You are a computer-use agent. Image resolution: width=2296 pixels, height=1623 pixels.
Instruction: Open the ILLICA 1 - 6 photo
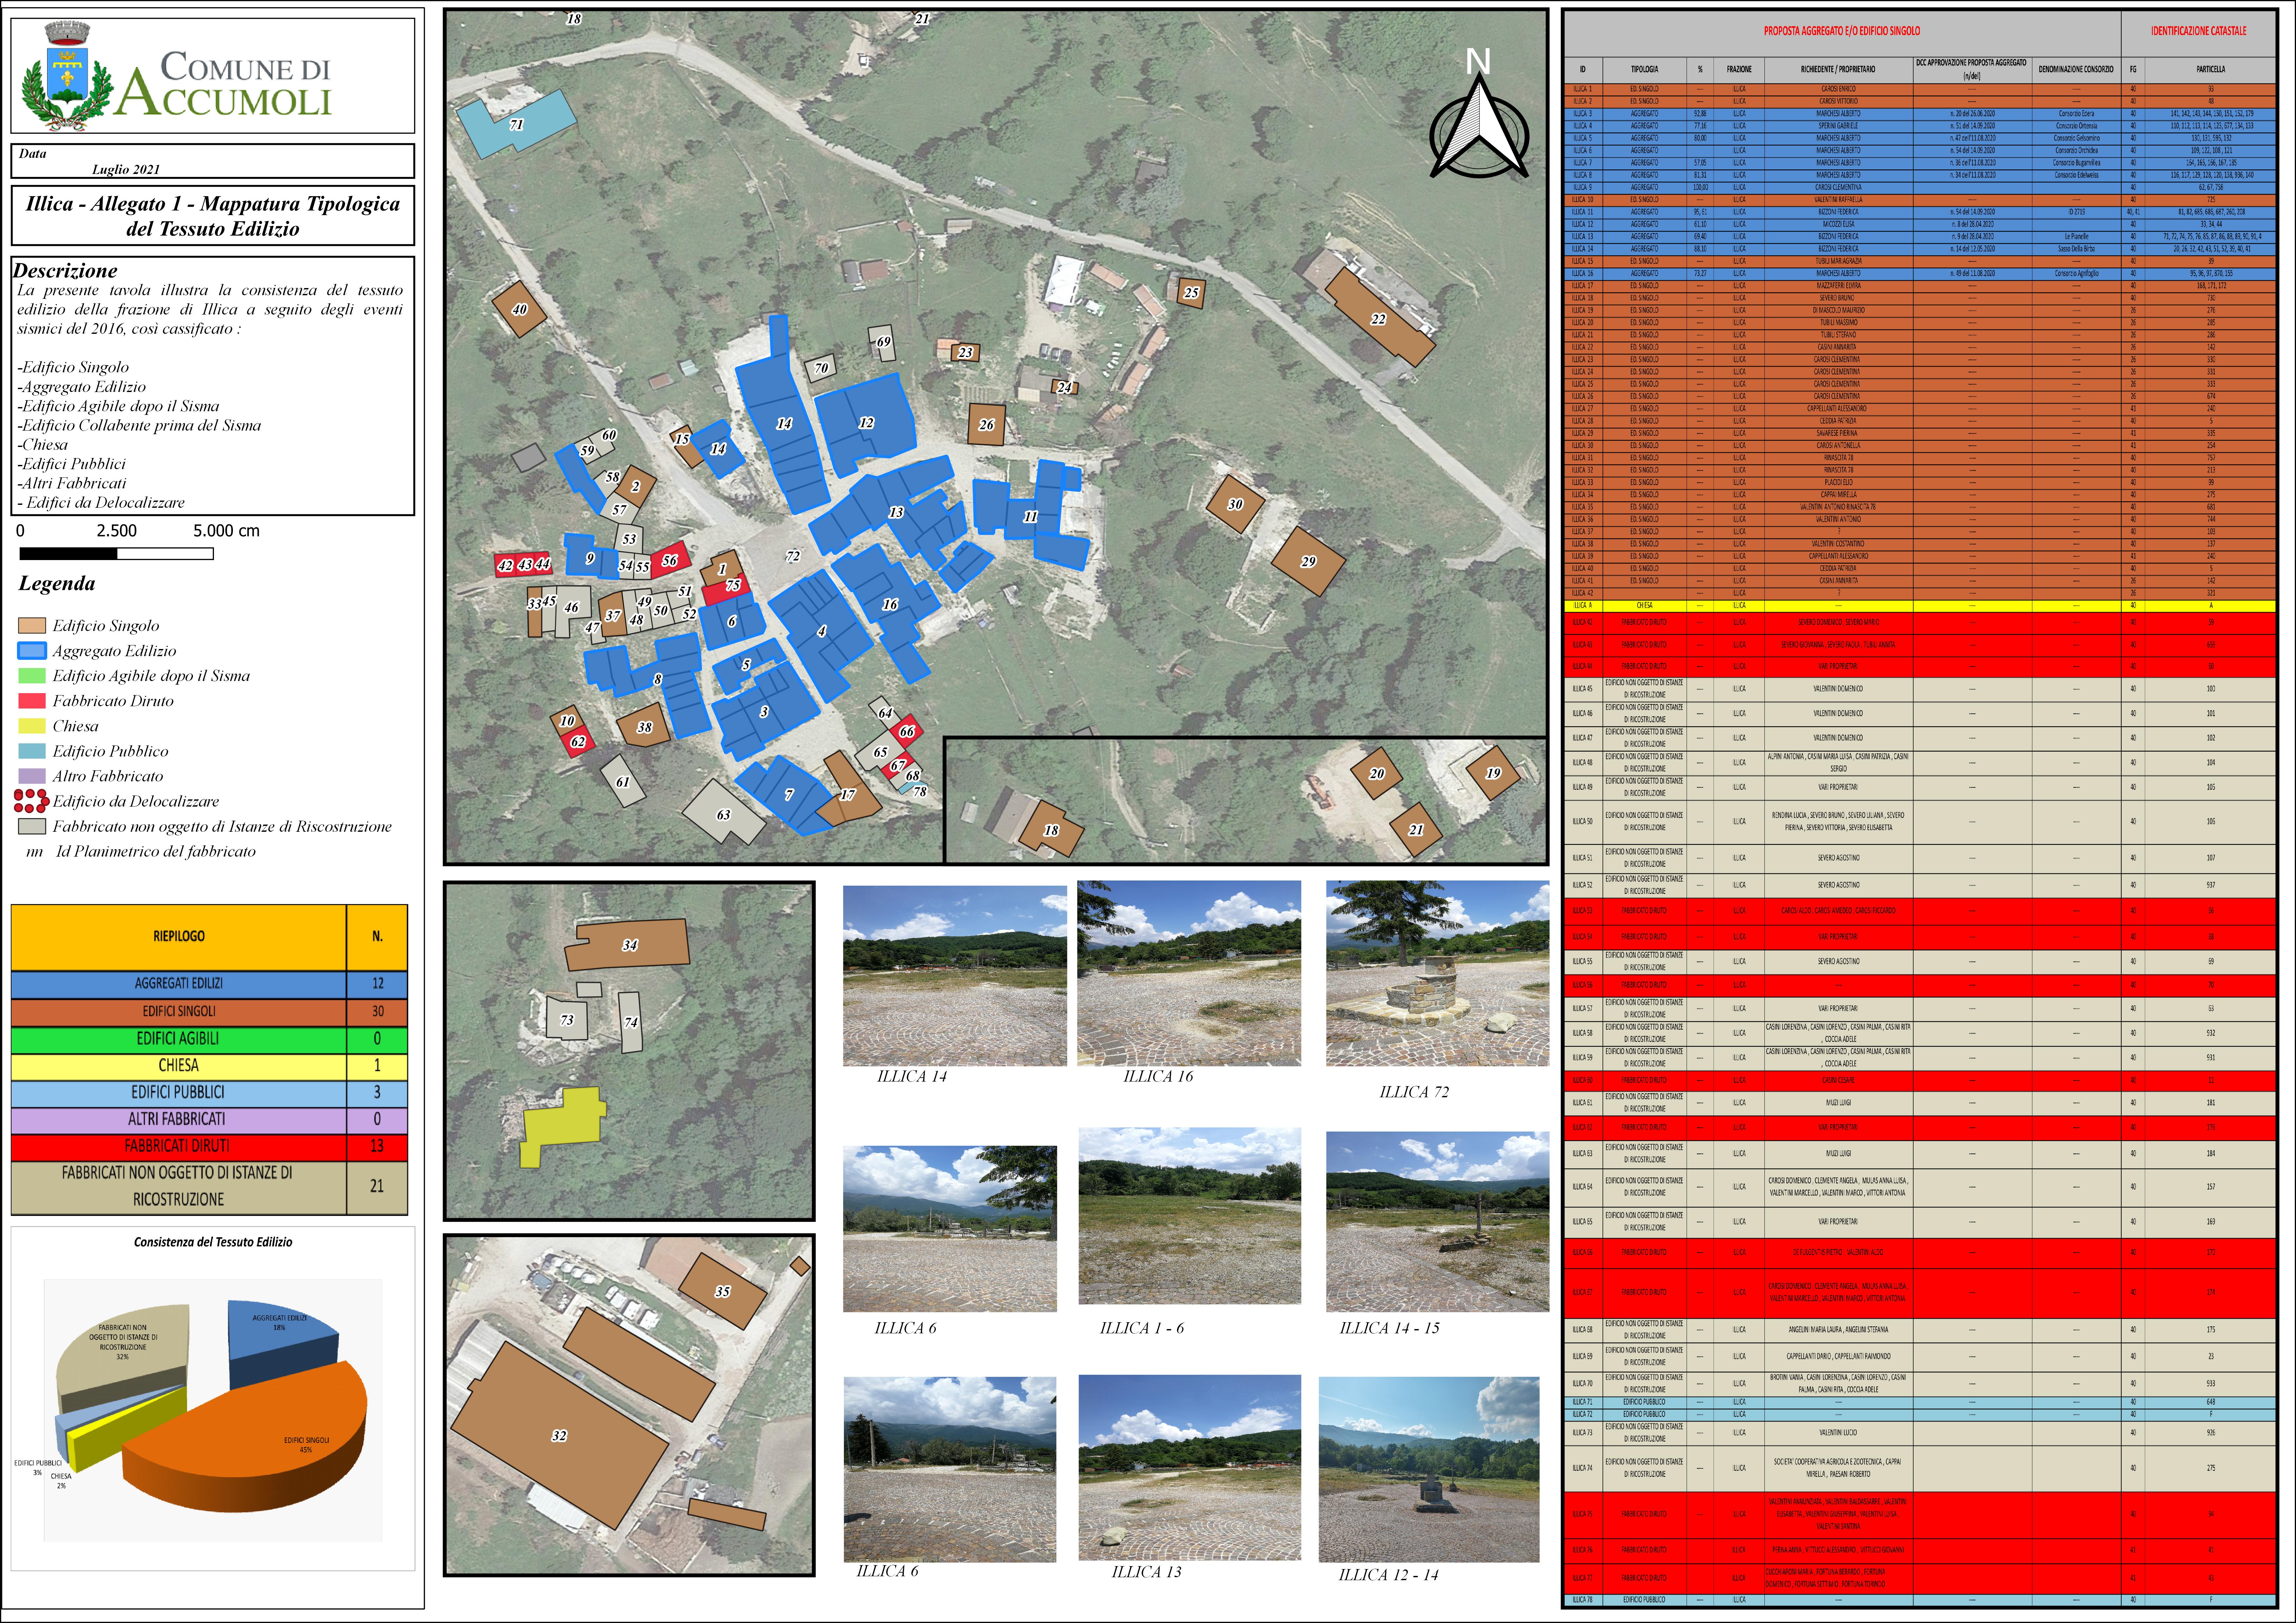tap(1190, 1216)
